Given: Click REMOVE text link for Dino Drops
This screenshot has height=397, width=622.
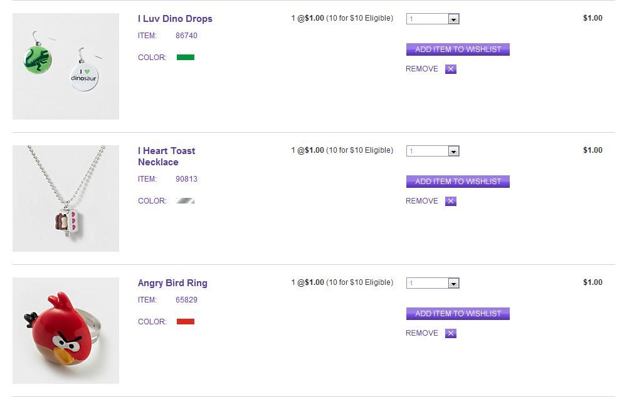Looking at the screenshot, I should (x=422, y=69).
